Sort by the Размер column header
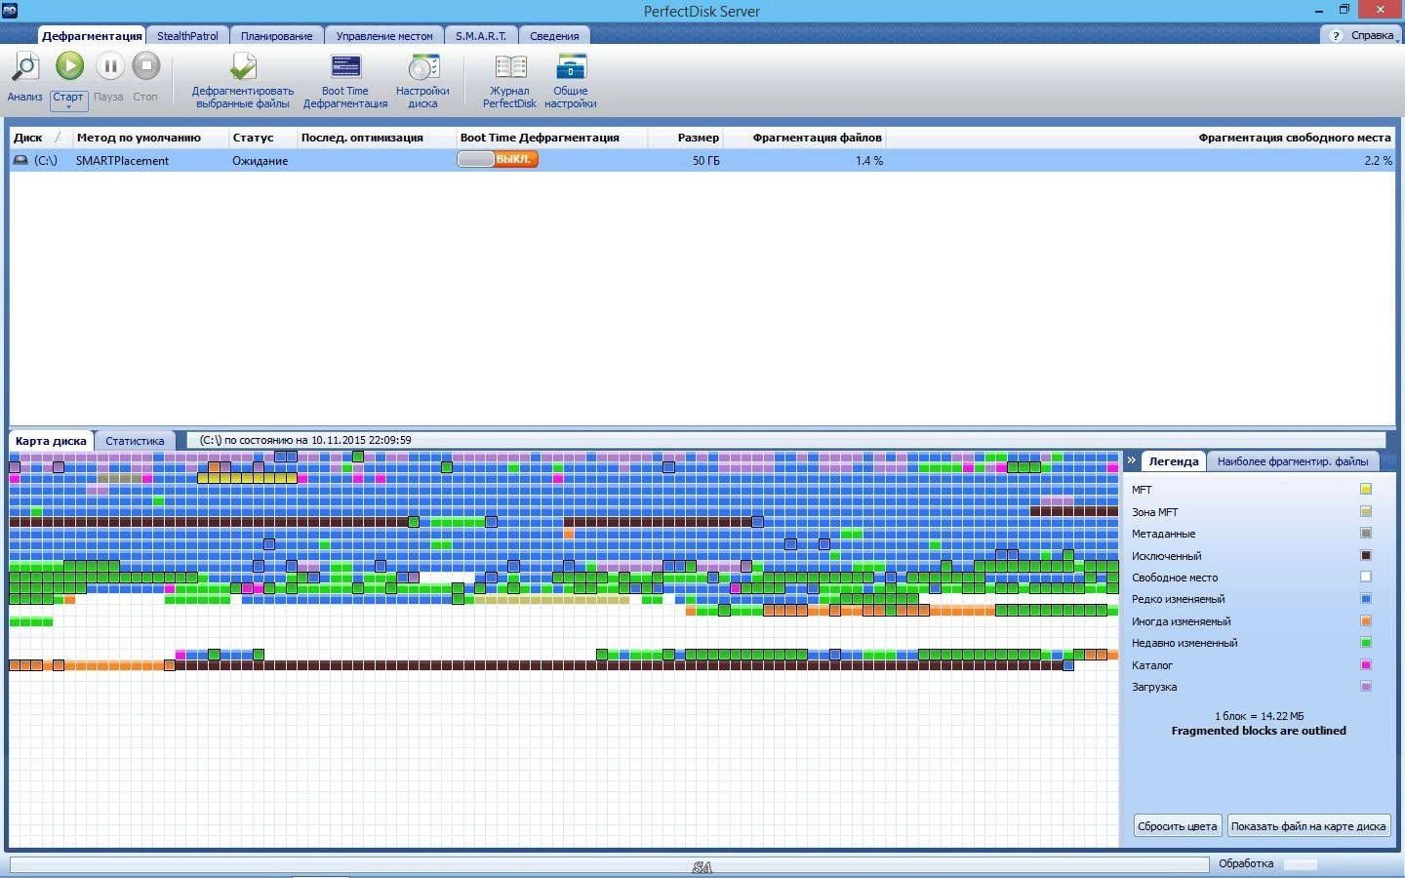 (x=685, y=138)
